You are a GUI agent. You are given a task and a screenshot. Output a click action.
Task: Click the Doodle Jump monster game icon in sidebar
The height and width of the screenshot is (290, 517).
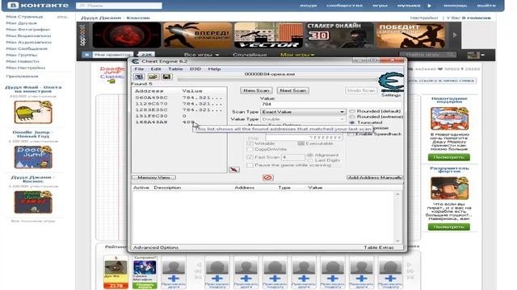33,112
